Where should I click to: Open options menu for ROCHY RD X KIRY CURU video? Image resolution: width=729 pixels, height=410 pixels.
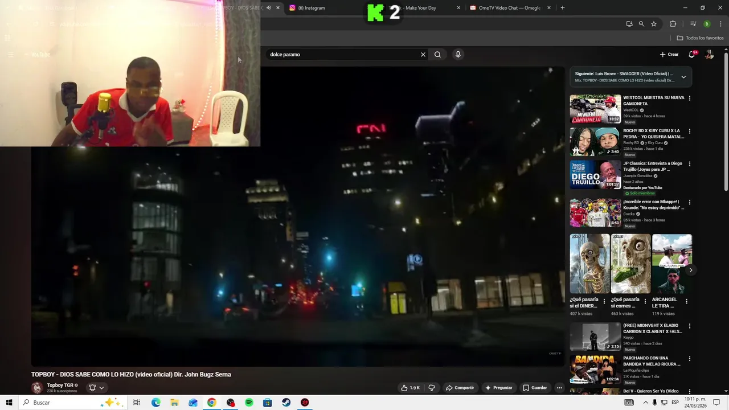690,131
